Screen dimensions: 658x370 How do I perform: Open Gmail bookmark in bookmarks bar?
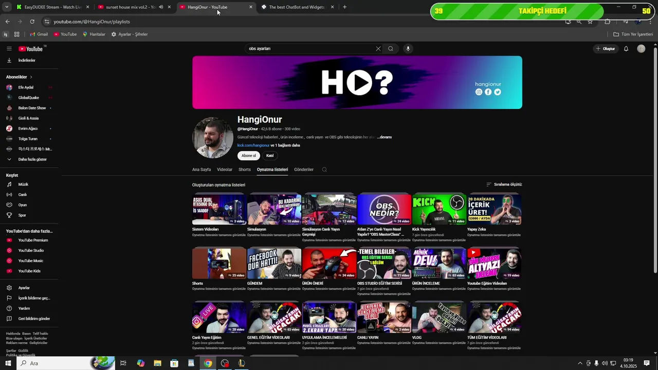coord(39,34)
